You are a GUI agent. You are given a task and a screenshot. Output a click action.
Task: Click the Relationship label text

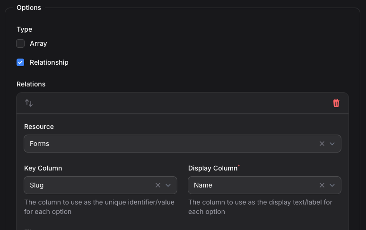[x=49, y=62]
